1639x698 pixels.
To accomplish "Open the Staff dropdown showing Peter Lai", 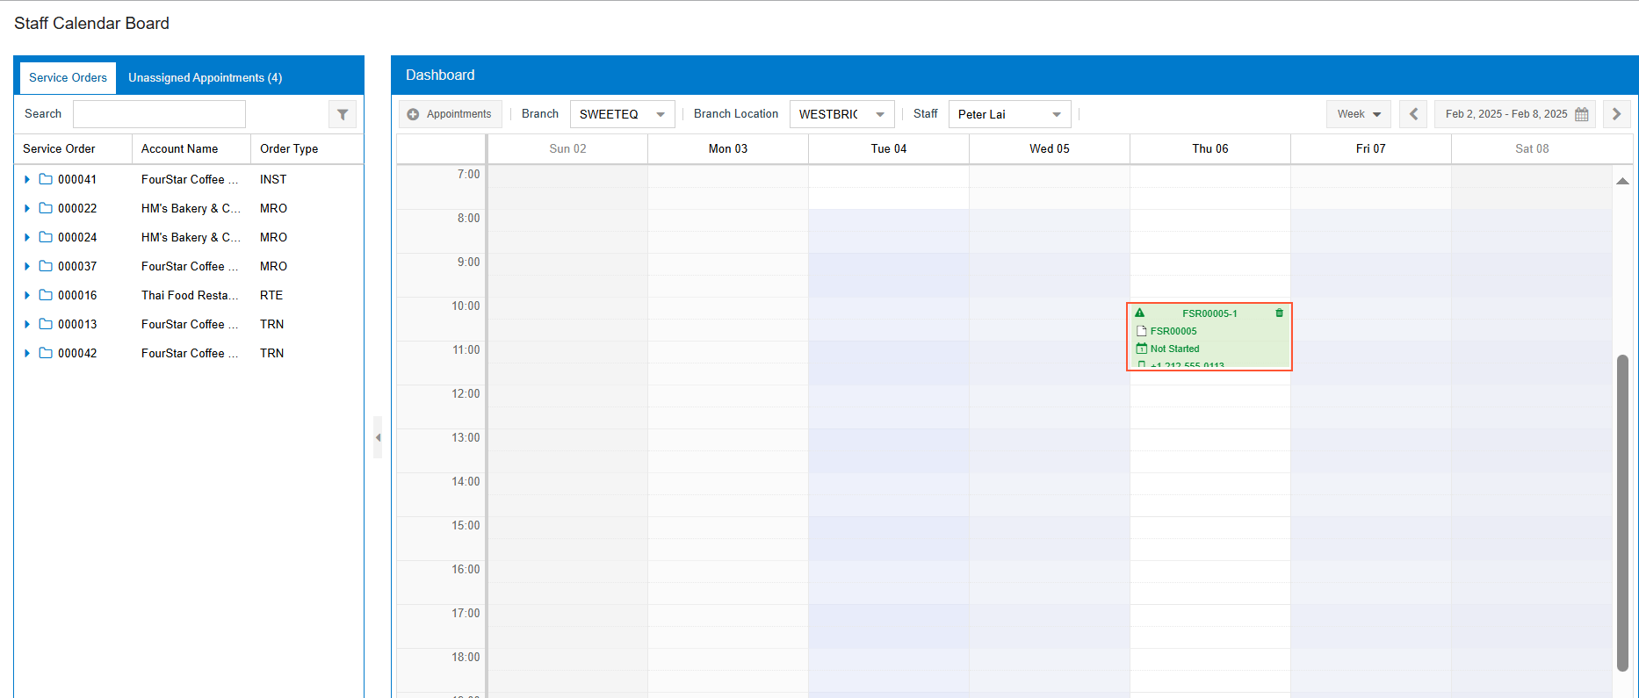I will coord(1009,114).
